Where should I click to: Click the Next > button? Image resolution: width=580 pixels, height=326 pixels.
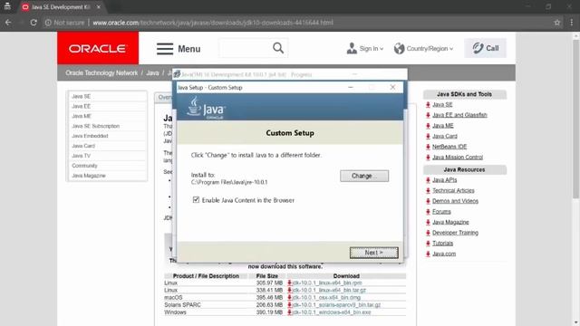point(374,253)
